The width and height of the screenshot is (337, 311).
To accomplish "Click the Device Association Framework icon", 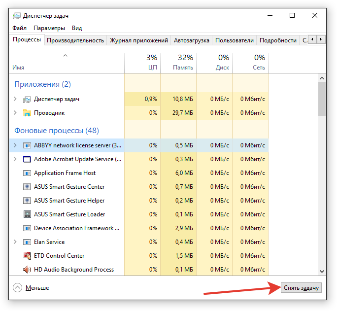I will click(x=27, y=228).
